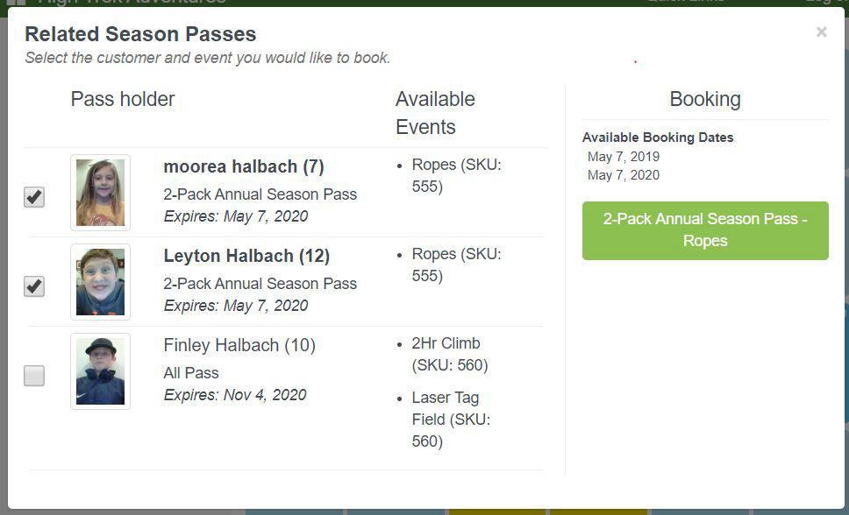Click the Available Events column header

click(x=435, y=113)
